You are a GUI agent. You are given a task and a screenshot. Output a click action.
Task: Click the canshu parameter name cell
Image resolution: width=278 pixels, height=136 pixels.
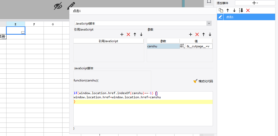(163, 46)
